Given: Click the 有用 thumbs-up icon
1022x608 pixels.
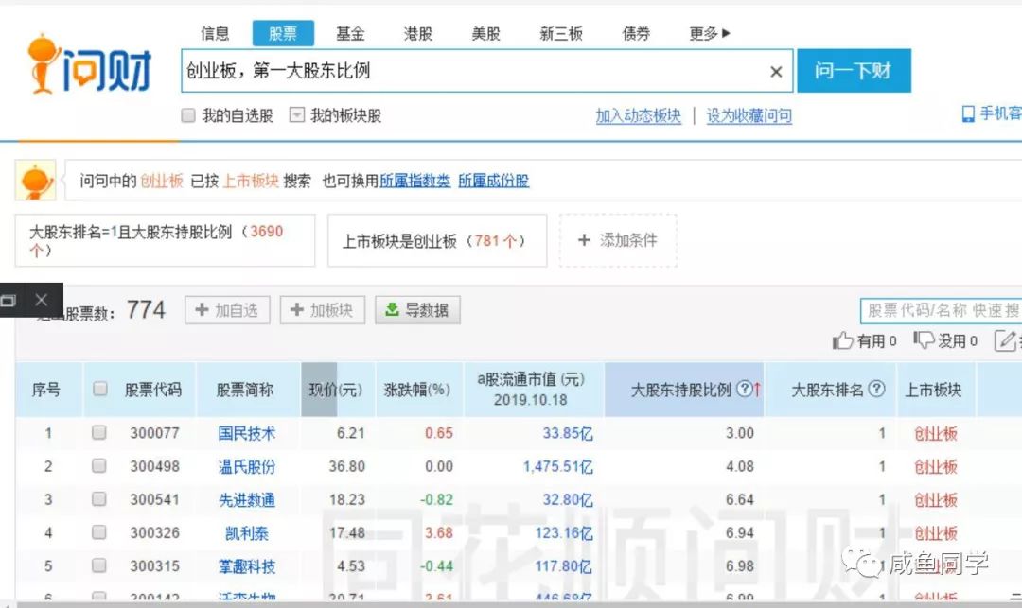Looking at the screenshot, I should point(843,339).
